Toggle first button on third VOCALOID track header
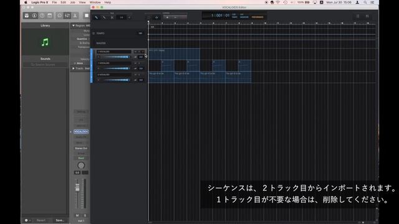This screenshot has height=224, width=399. [135, 75]
